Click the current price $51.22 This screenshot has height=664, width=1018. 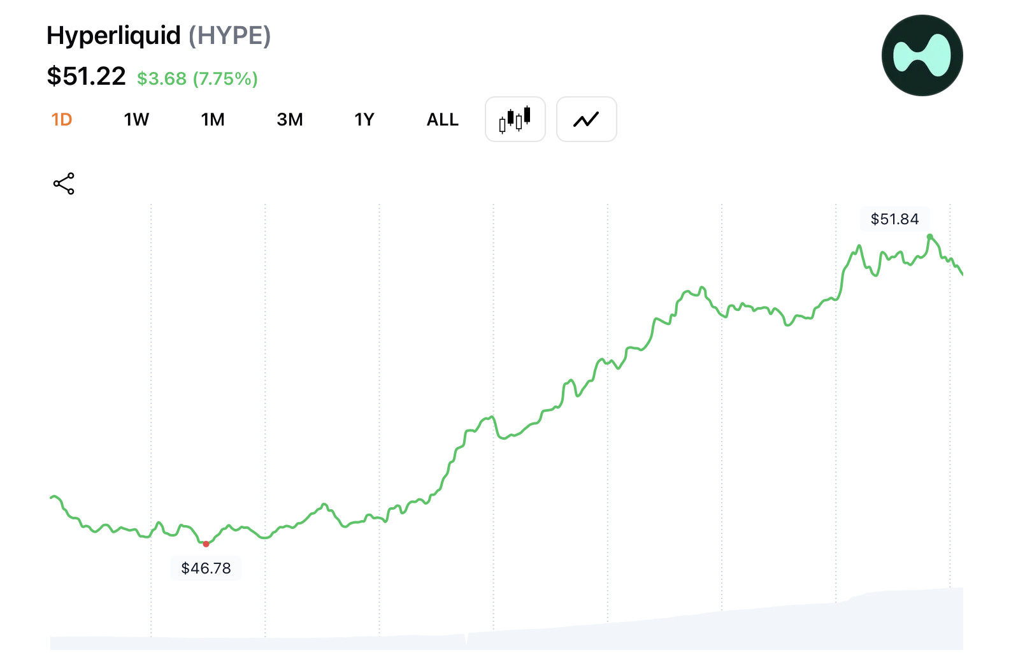tap(86, 76)
